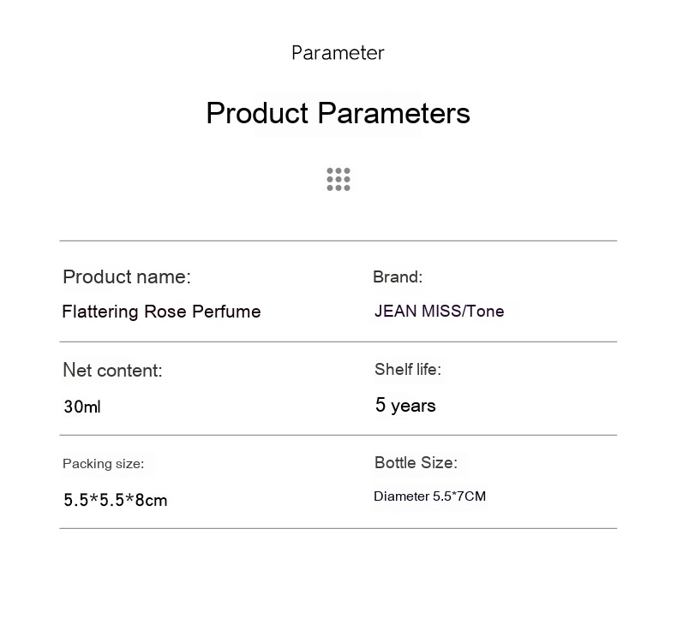677x618 pixels.
Task: Click the "Product Parameters" heading
Action: point(338,113)
